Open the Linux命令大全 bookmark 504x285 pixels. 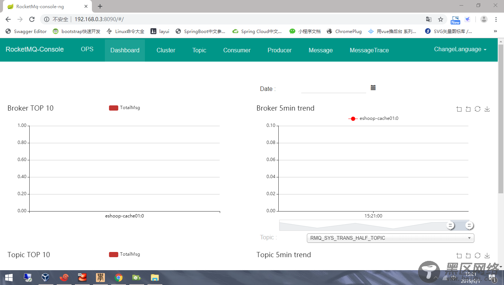[125, 32]
